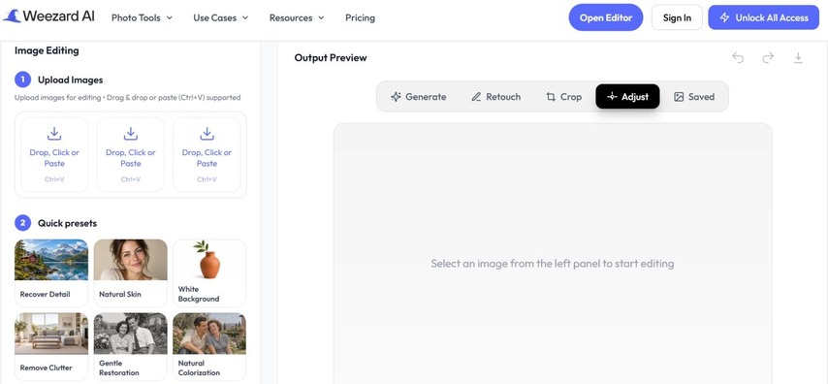Viewport: 828px width, 384px height.
Task: Click the download icon in Output Preview
Action: coord(798,57)
